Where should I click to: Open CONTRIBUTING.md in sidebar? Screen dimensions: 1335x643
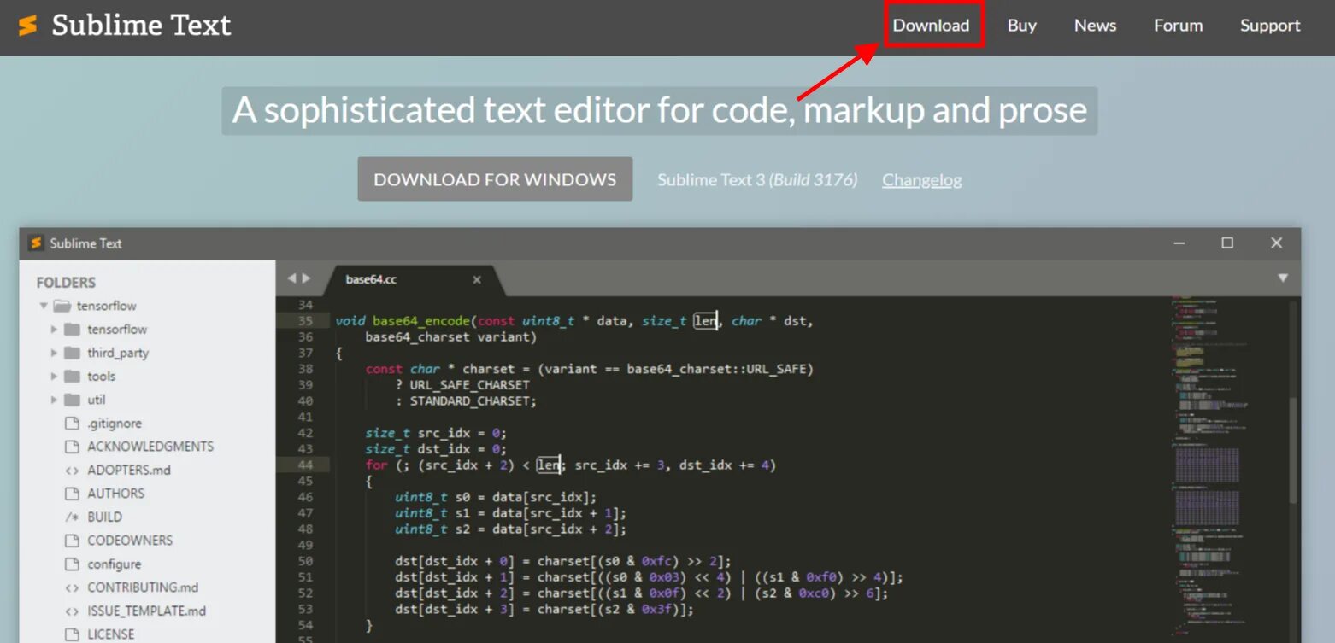tap(143, 587)
